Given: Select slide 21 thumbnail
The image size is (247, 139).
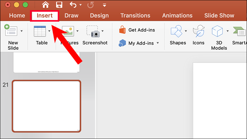Looking at the screenshot, I should point(47,106).
